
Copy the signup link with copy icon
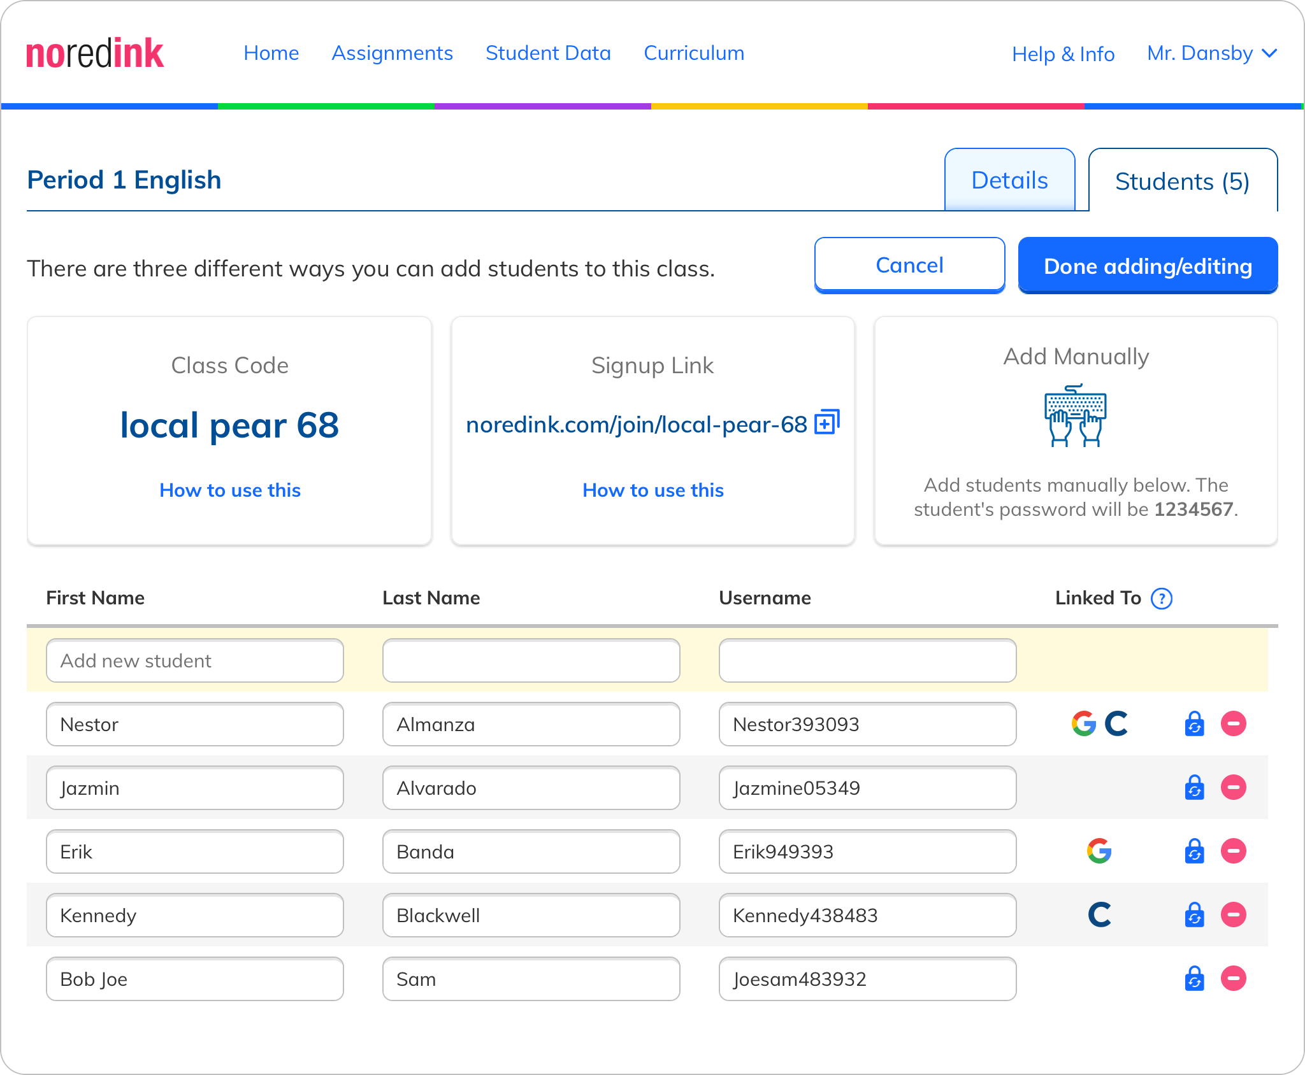click(827, 423)
